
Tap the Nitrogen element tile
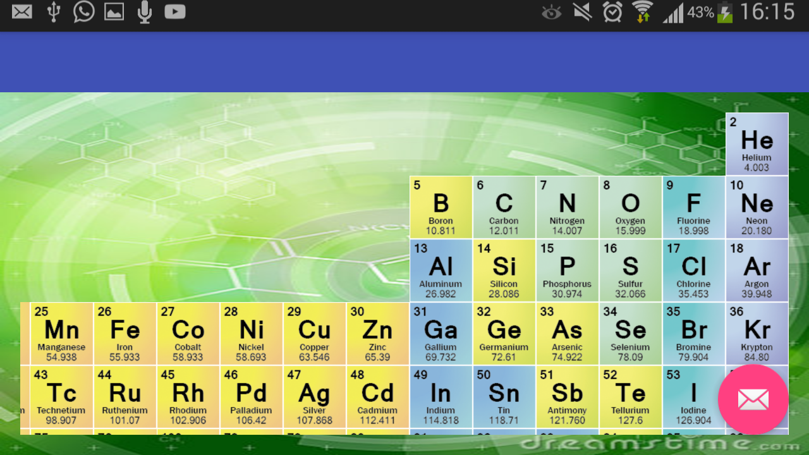pos(568,207)
